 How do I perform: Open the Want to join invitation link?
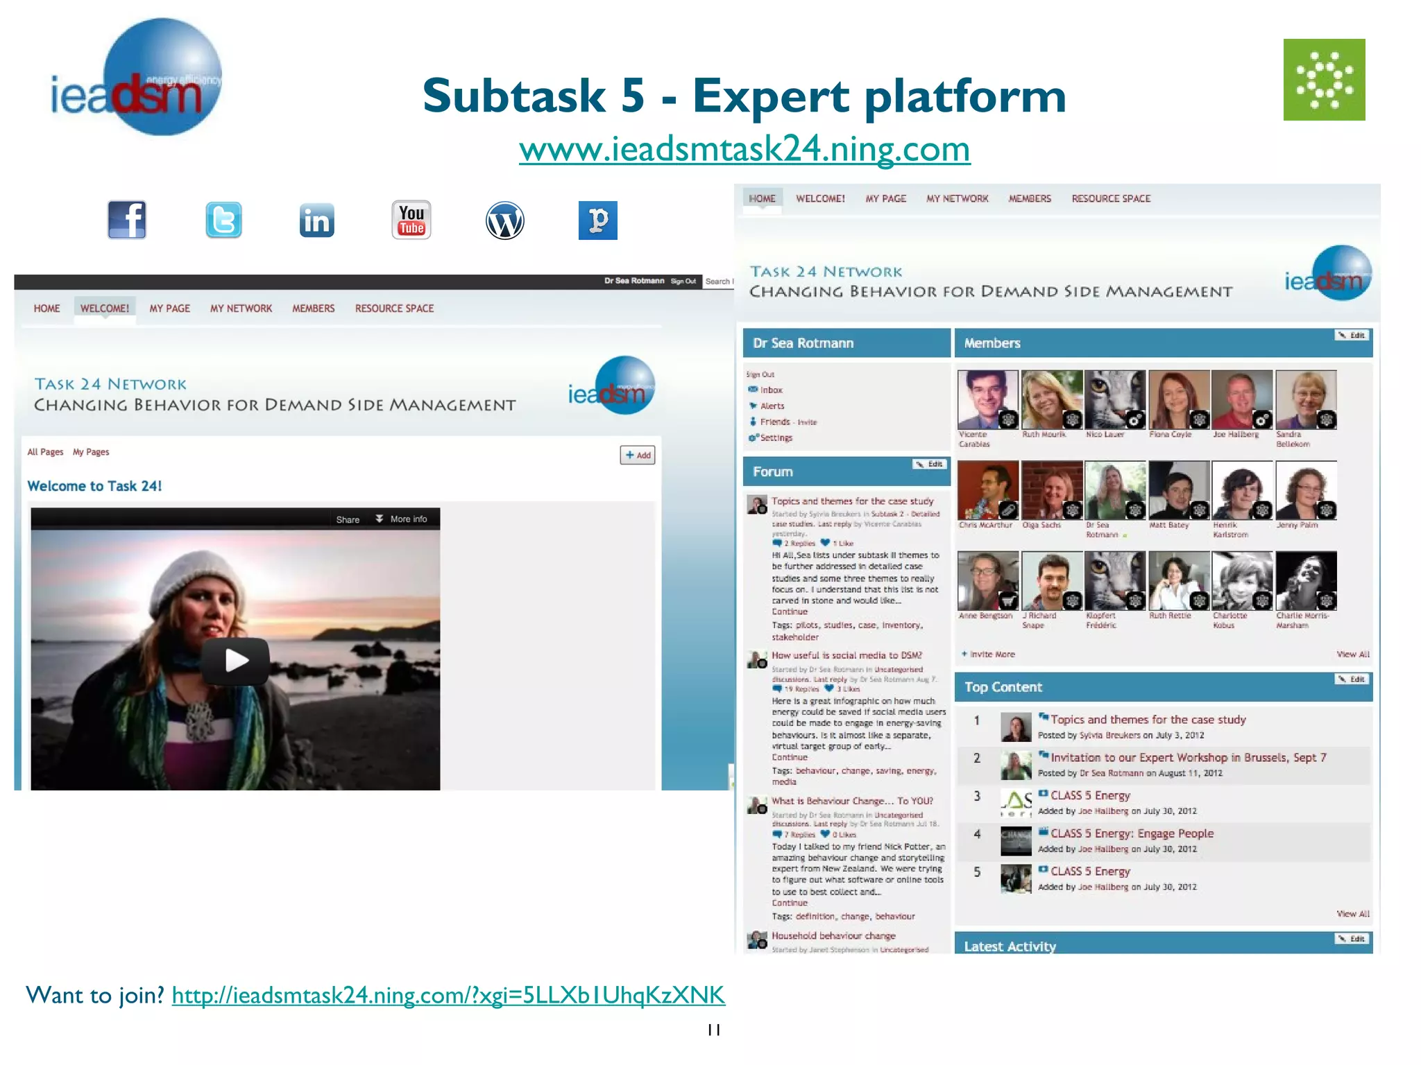(x=448, y=995)
